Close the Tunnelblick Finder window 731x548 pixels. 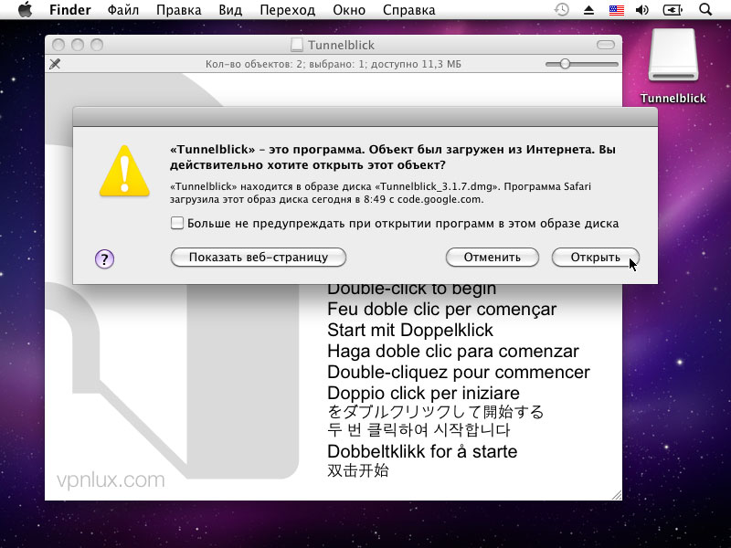coord(58,45)
